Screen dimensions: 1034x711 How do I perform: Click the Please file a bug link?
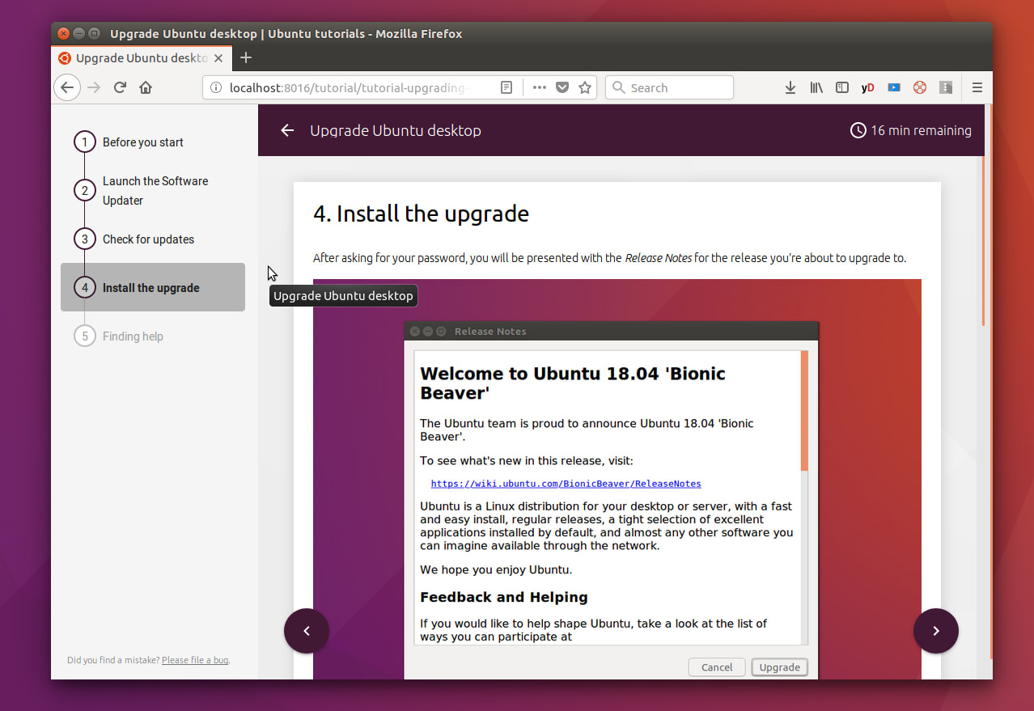click(x=194, y=660)
